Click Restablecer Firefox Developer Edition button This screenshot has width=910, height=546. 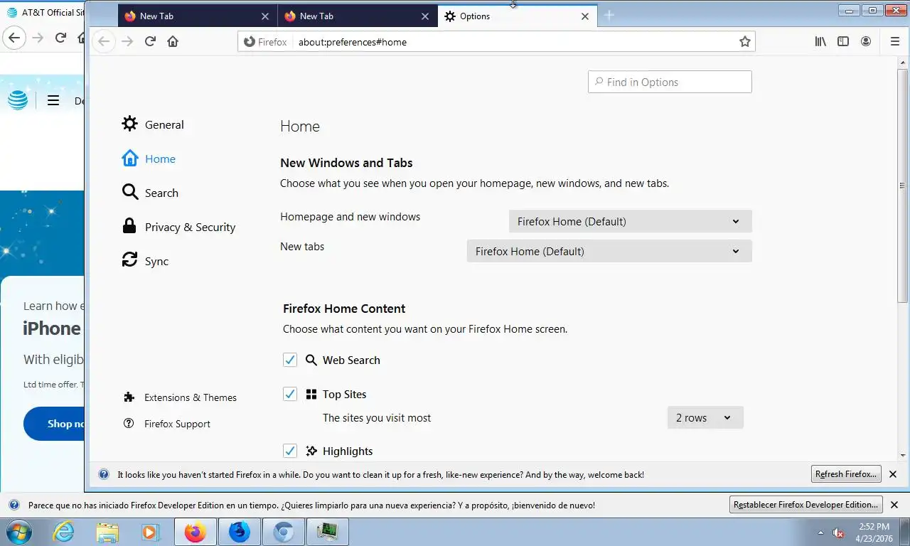(806, 505)
